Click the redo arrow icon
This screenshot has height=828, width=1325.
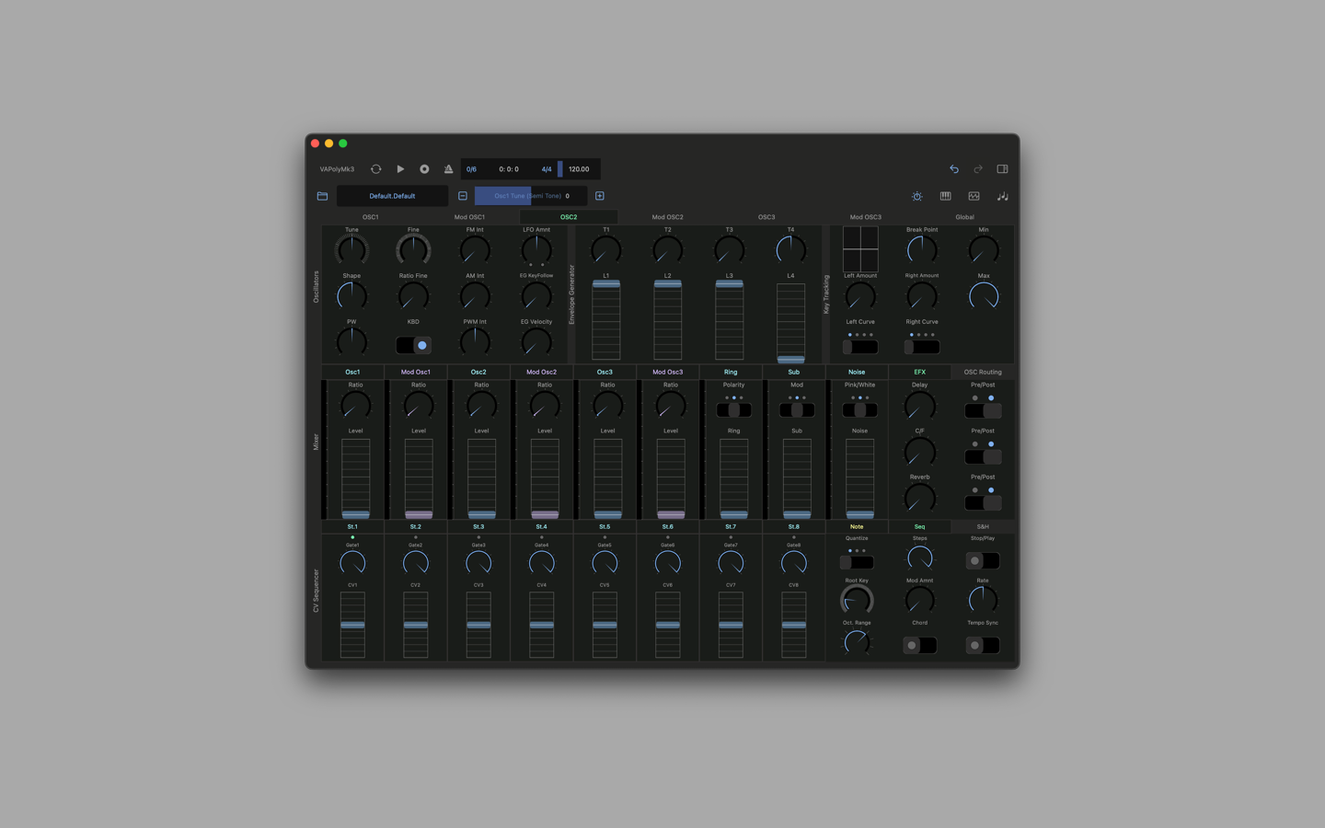(x=978, y=169)
